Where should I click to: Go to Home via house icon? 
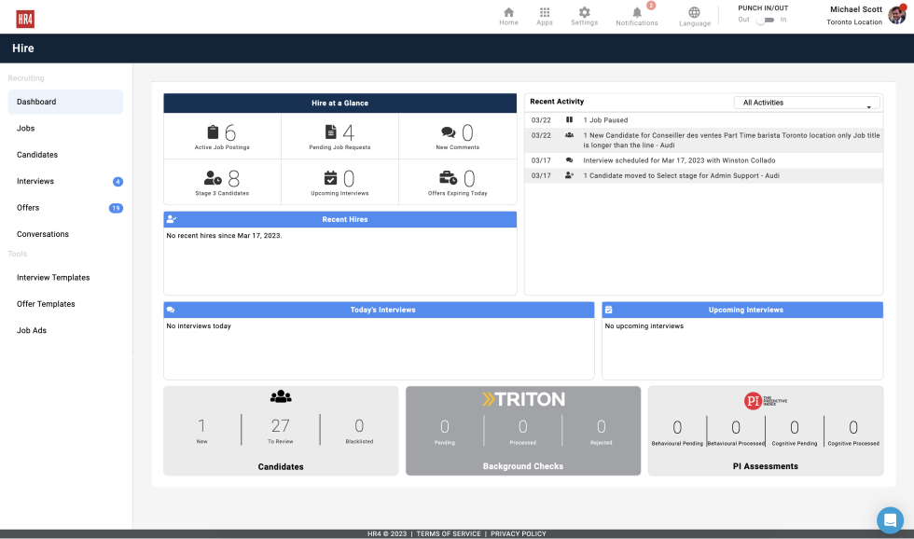[508, 13]
